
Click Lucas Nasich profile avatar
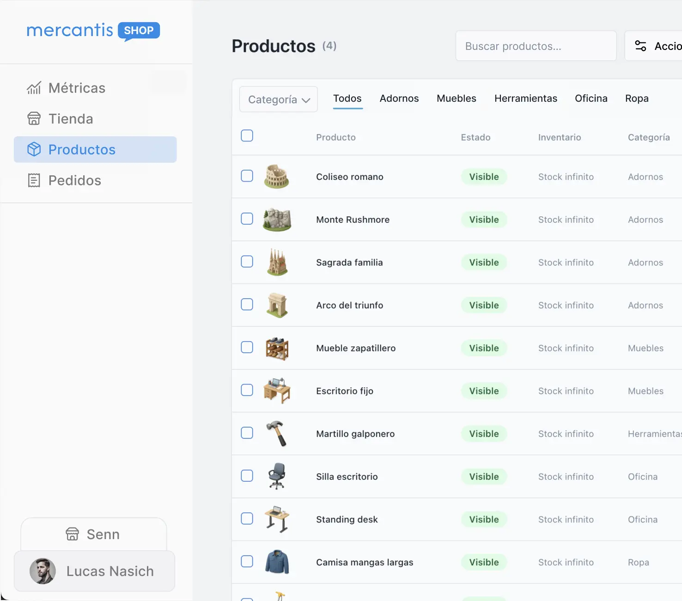[43, 571]
